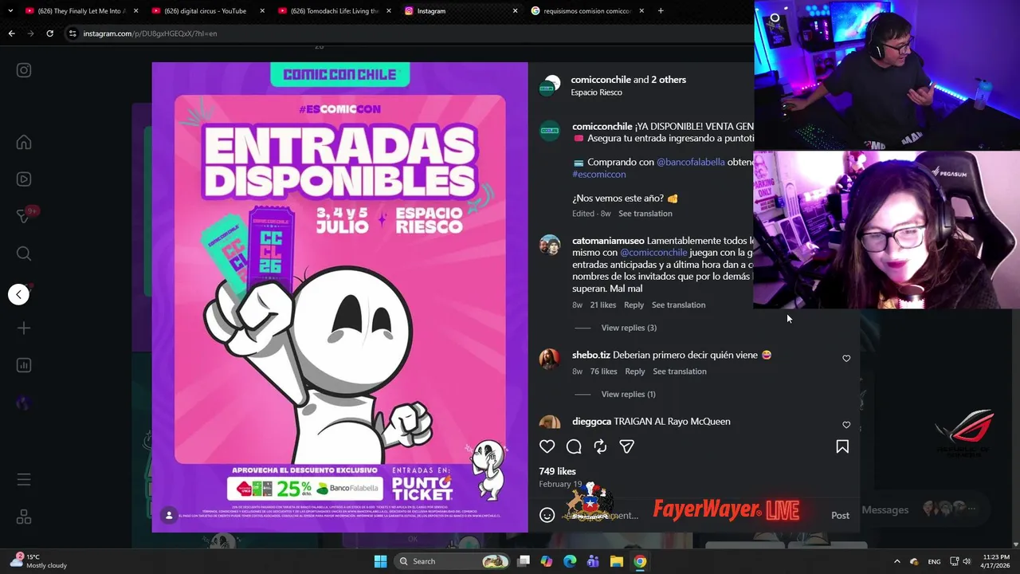Image resolution: width=1020 pixels, height=574 pixels.
Task: Open Windows Start menu
Action: coord(380,561)
